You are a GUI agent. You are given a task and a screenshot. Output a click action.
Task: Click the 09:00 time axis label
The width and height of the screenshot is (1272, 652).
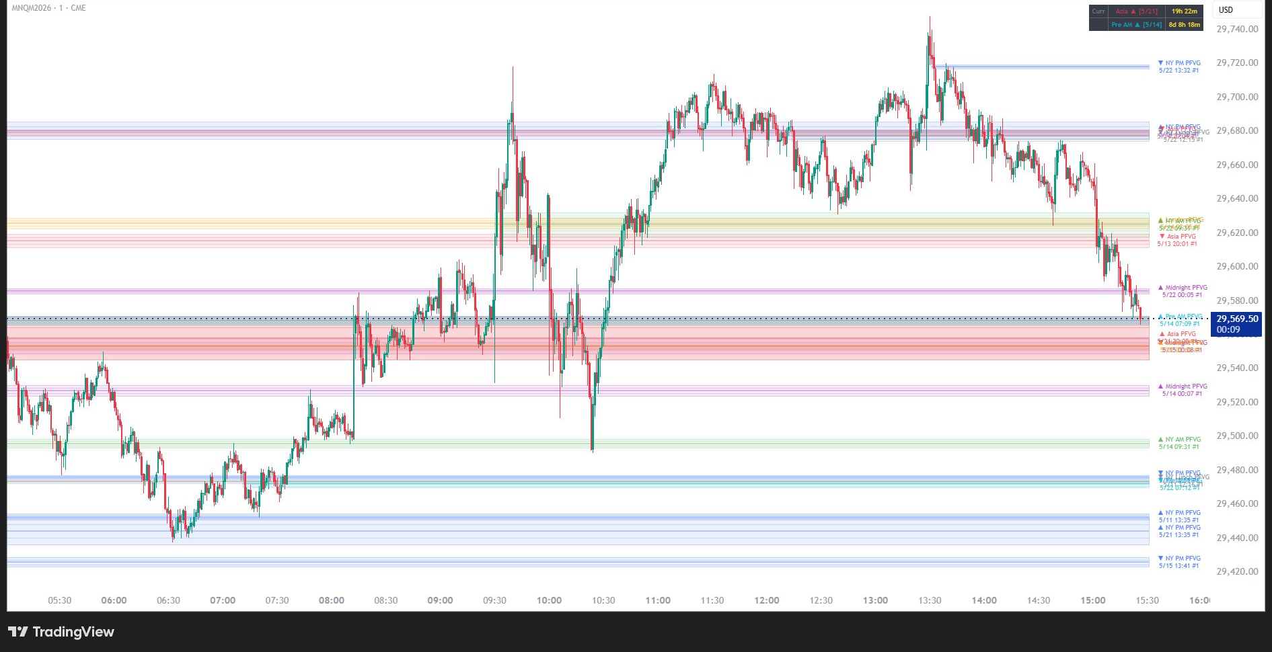440,600
